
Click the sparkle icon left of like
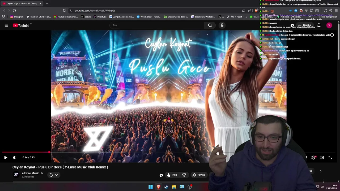[161, 175]
